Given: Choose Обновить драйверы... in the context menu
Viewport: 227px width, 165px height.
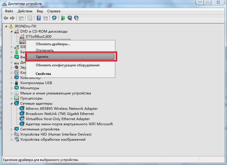Looking at the screenshot, I should tap(71, 44).
